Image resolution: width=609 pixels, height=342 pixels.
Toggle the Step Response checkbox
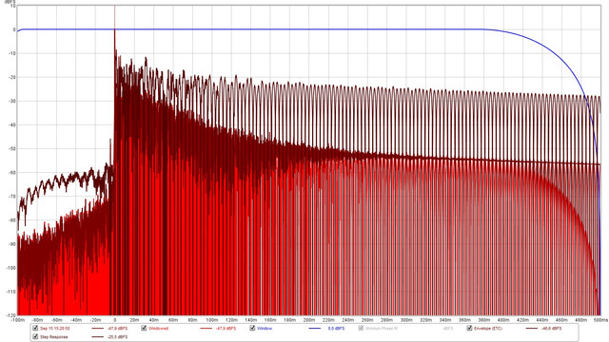(35, 337)
